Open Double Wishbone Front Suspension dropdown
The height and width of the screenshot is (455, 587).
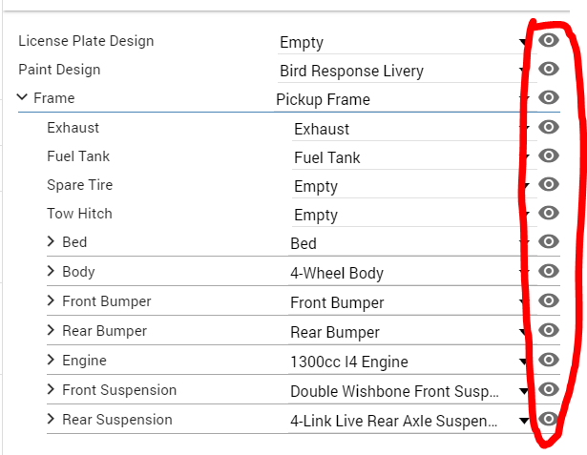(x=409, y=391)
